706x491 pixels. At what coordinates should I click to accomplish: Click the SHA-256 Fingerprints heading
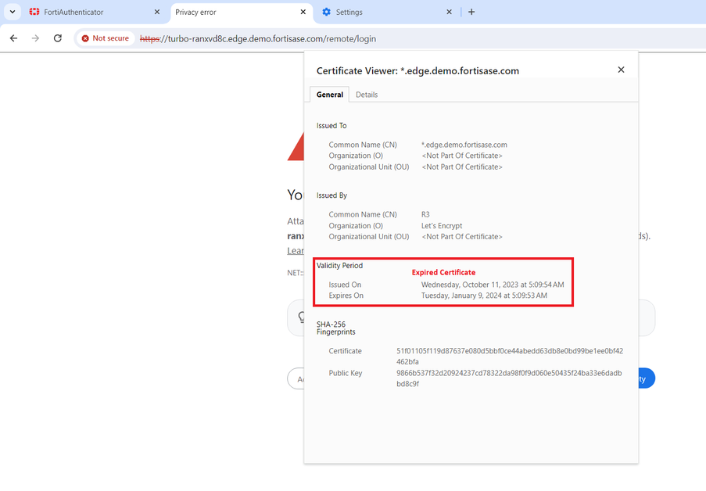coord(336,328)
